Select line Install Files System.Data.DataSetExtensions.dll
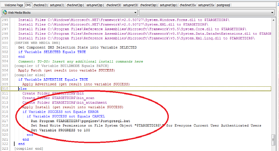Screen dimensions: 279x151 (x=145, y=34)
